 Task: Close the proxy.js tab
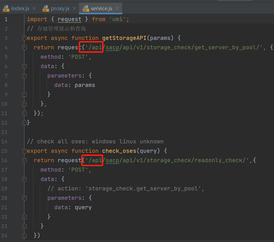(x=74, y=8)
